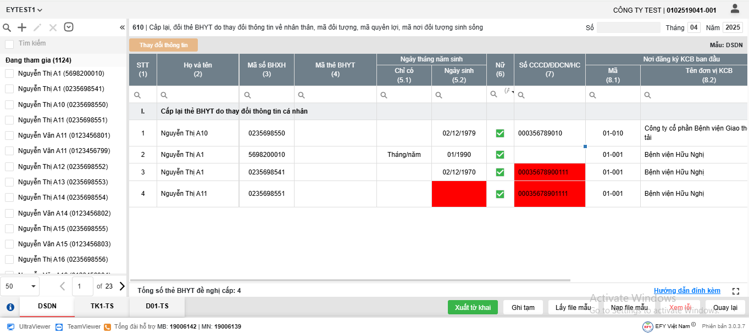Go to next page in employee list
The width and height of the screenshot is (749, 333).
[x=121, y=286]
